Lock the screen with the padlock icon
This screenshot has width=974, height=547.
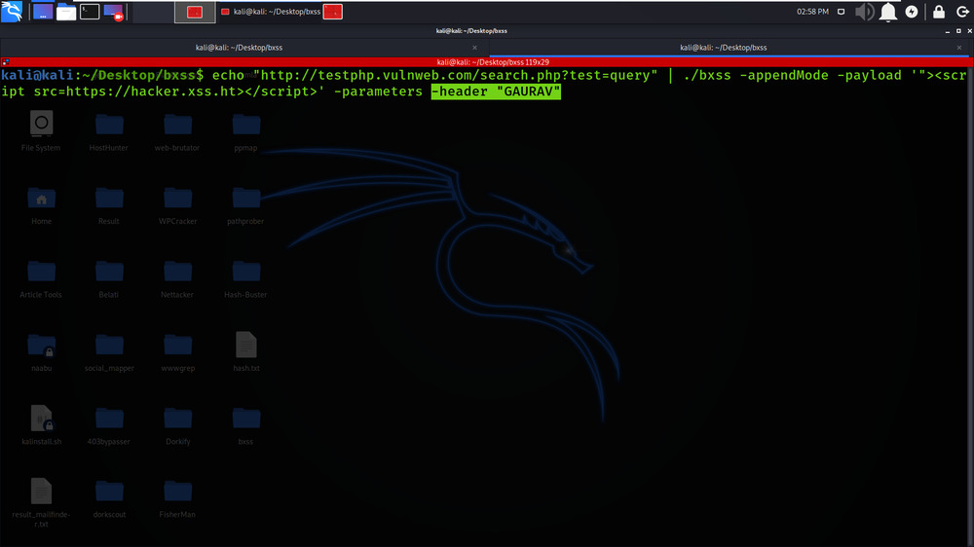coord(939,12)
